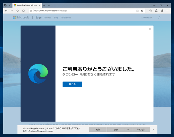Viewport: 174px width, 137px height.
Task: Go forward with the forward arrow
Action: point(12,11)
